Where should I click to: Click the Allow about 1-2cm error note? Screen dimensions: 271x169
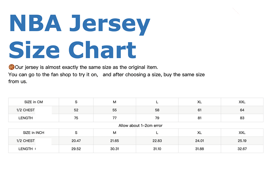tap(135, 126)
